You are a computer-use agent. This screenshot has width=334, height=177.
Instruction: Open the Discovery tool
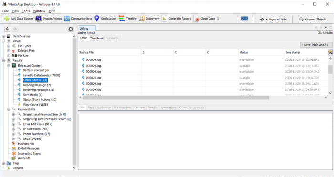pyautogui.click(x=149, y=19)
